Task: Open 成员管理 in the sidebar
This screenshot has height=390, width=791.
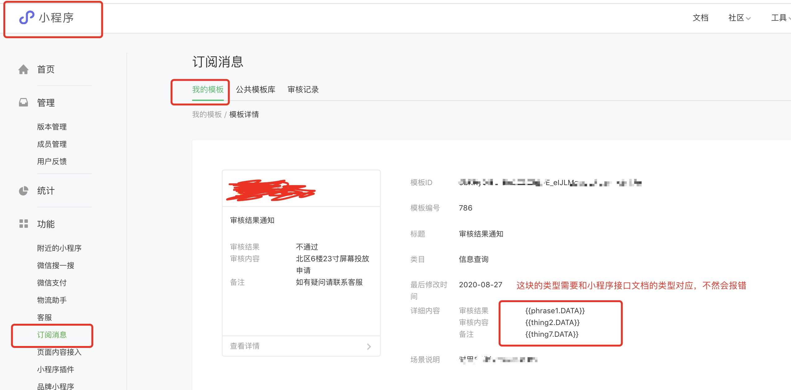Action: click(51, 144)
